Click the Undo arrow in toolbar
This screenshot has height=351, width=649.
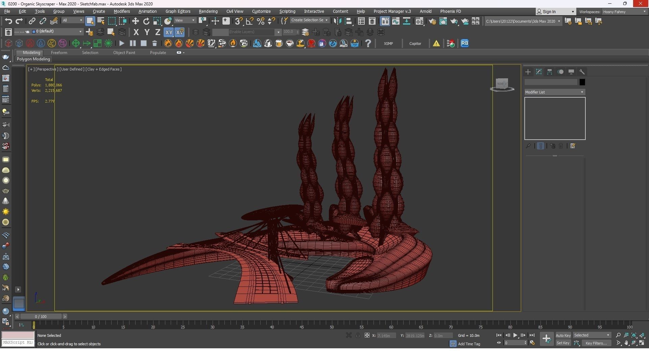tap(8, 21)
